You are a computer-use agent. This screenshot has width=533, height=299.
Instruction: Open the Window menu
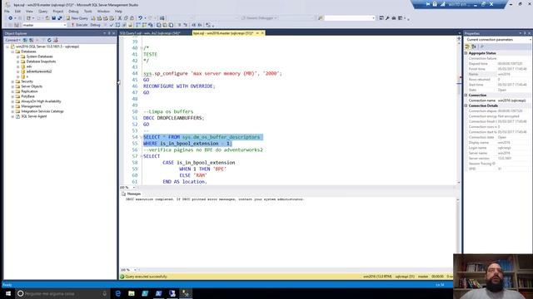pyautogui.click(x=103, y=11)
